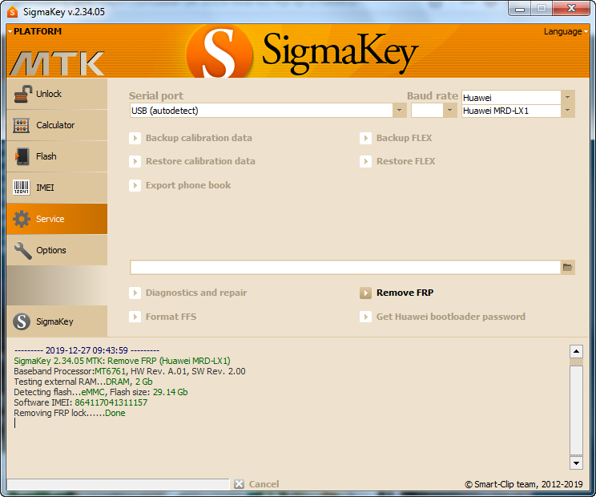Click the SigmaKey S logo sidebar icon

click(22, 321)
